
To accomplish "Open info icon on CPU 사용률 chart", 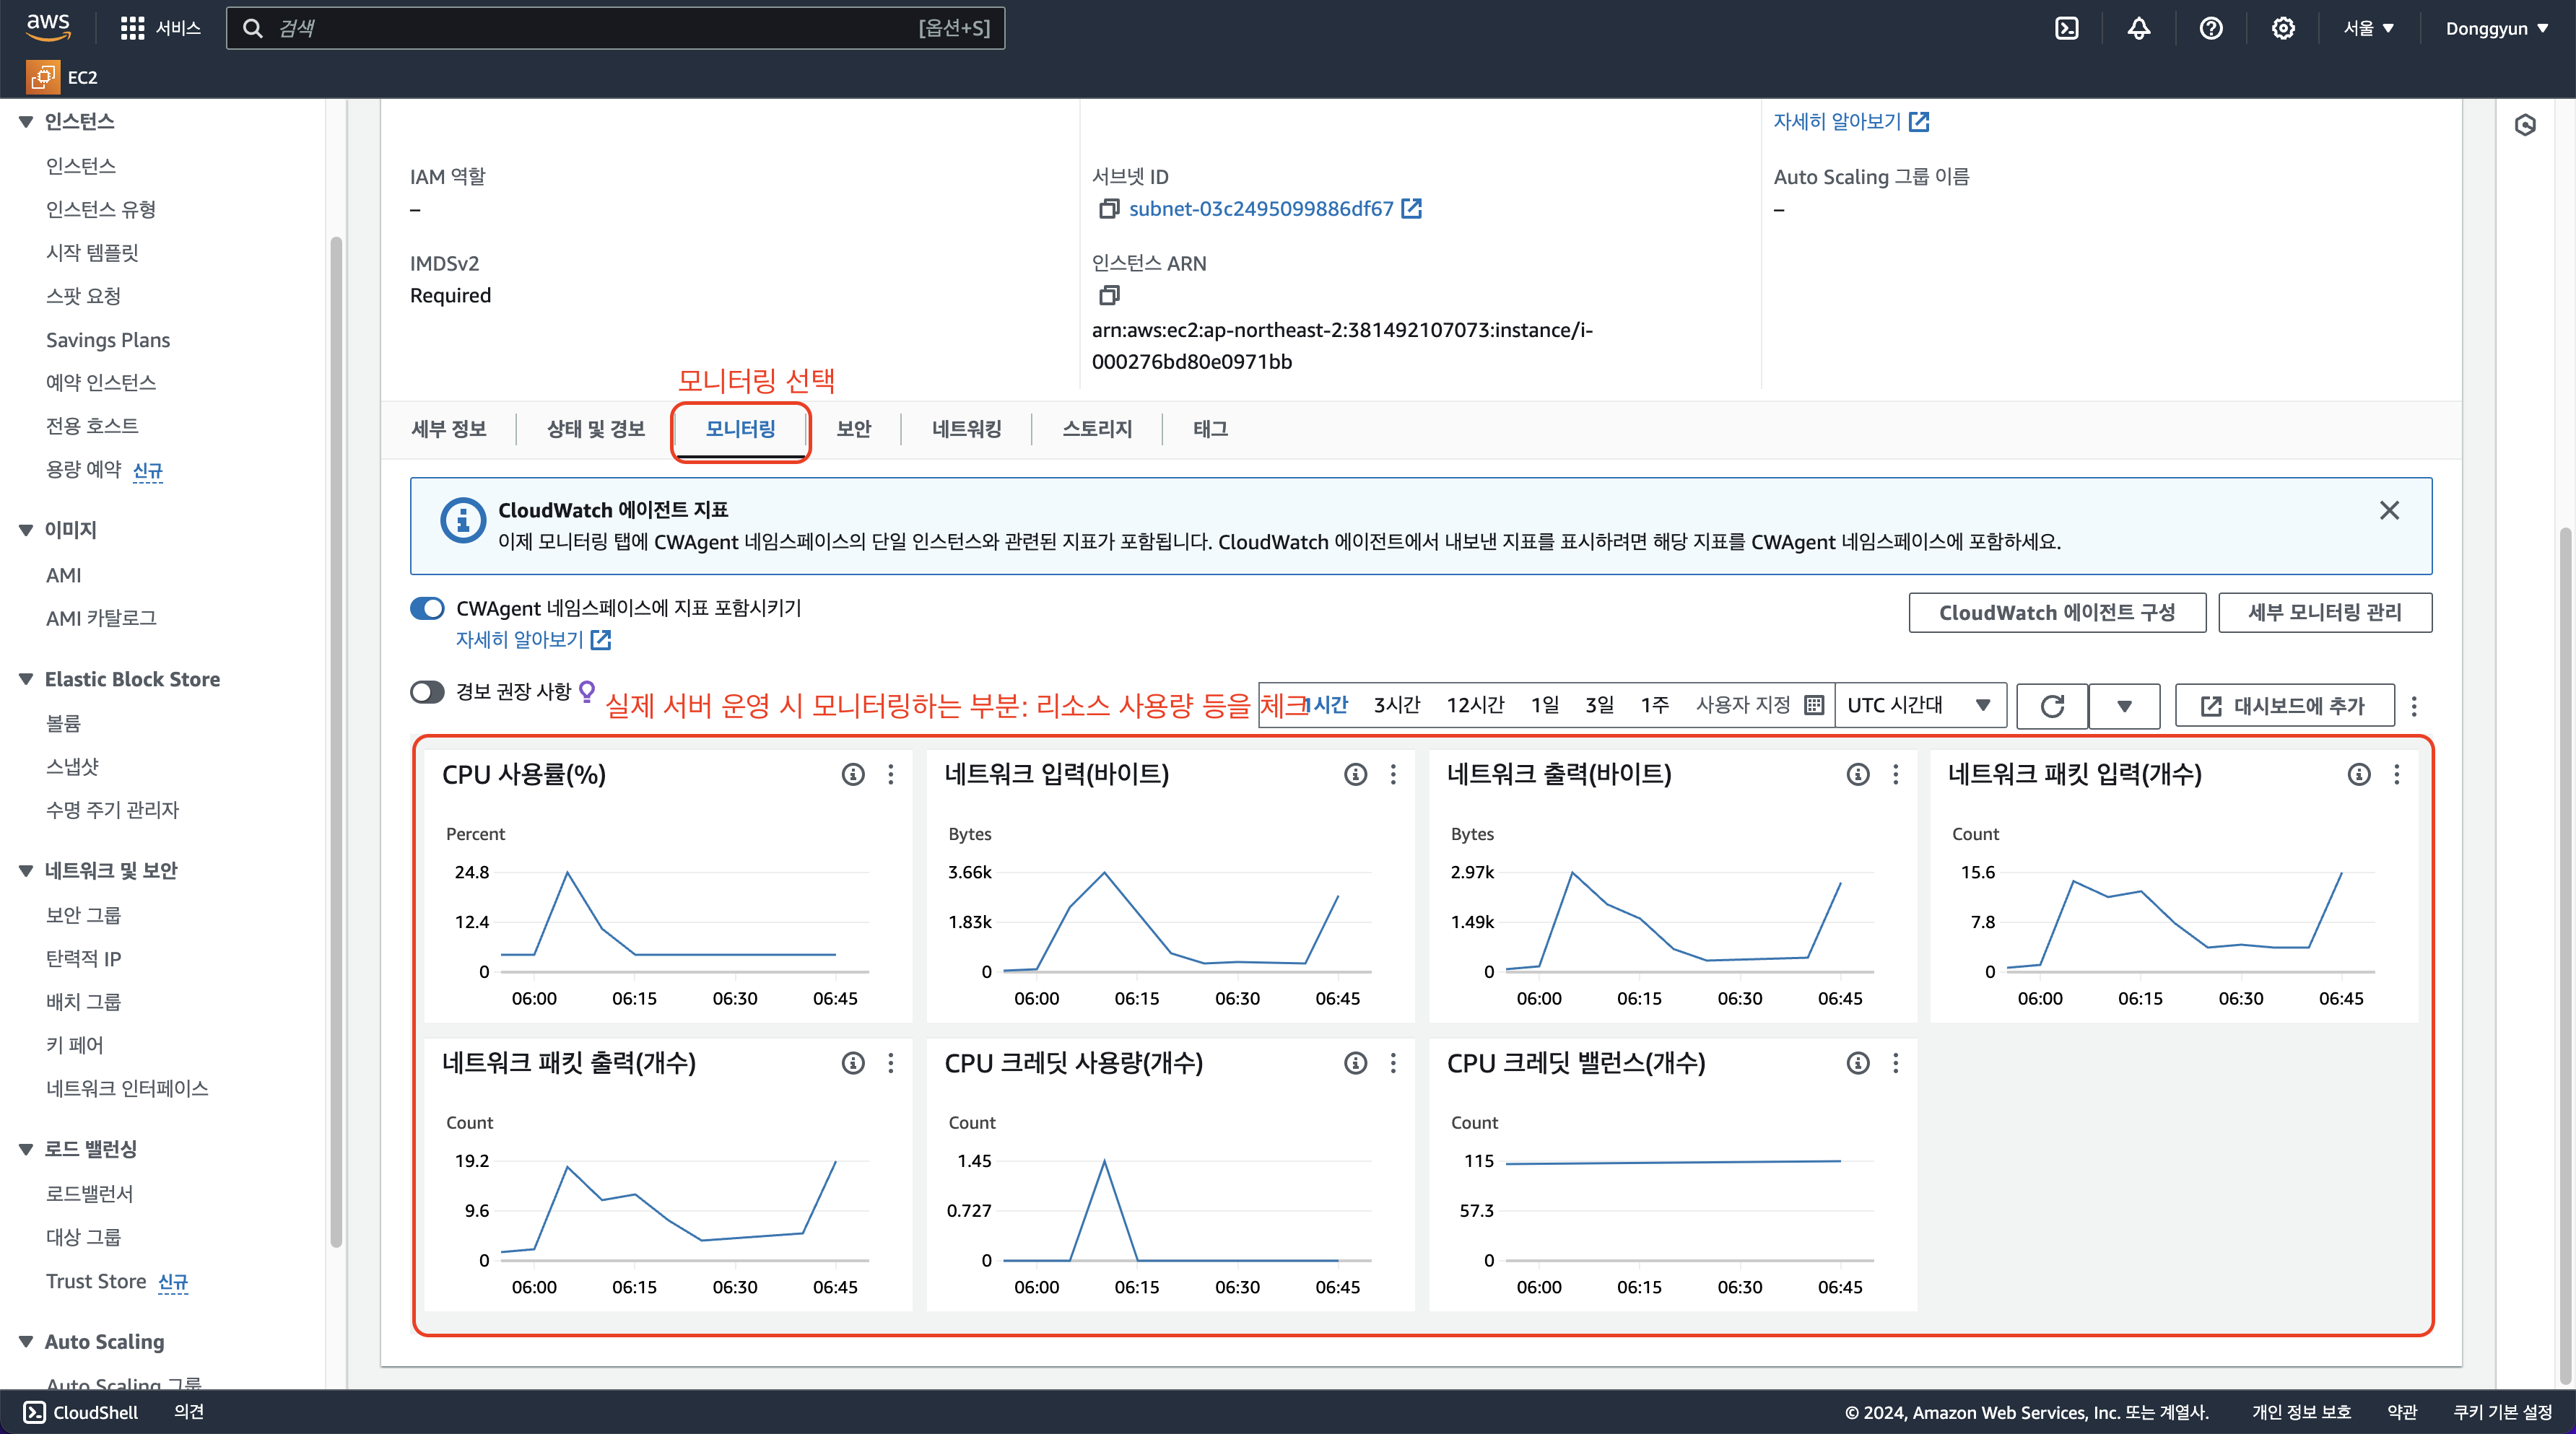I will pyautogui.click(x=852, y=774).
